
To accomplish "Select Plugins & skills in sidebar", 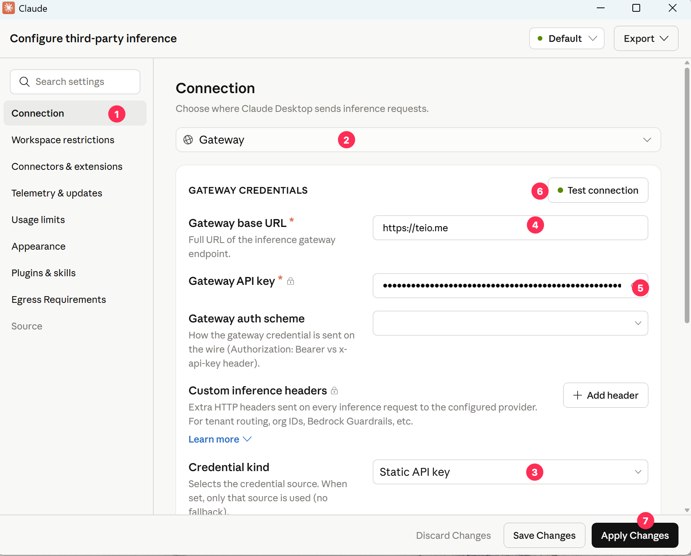I will pyautogui.click(x=43, y=273).
